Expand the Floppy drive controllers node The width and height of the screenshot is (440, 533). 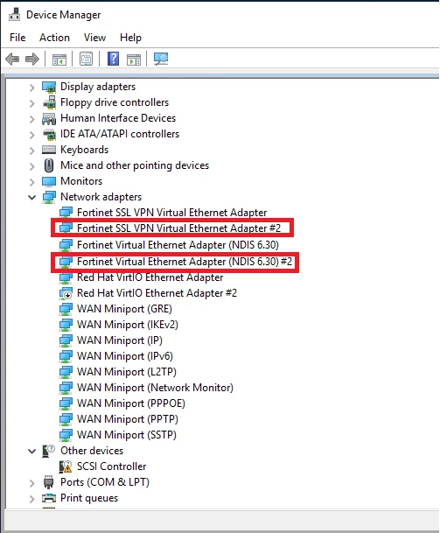32,103
